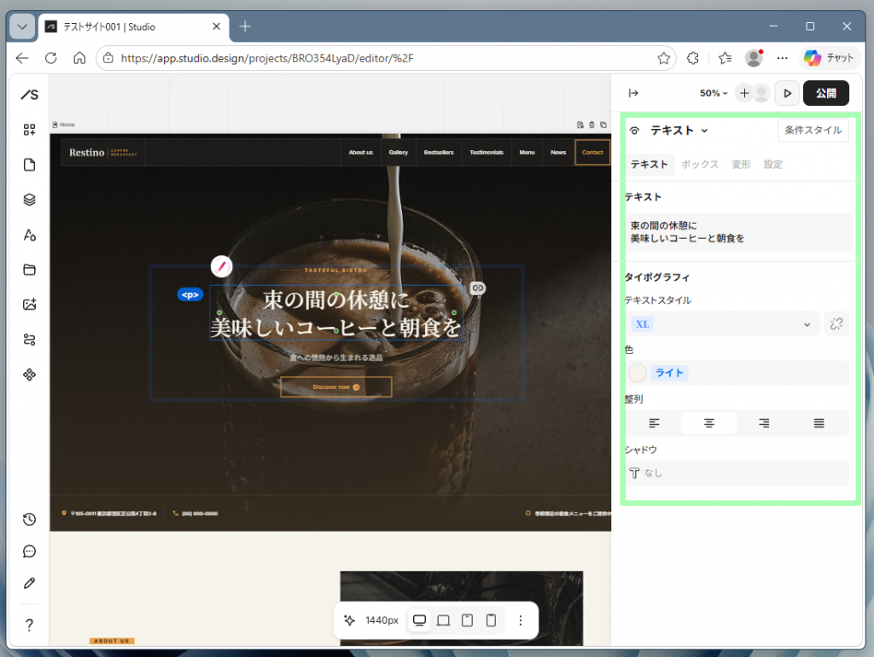Click the text content input field

tap(738, 232)
